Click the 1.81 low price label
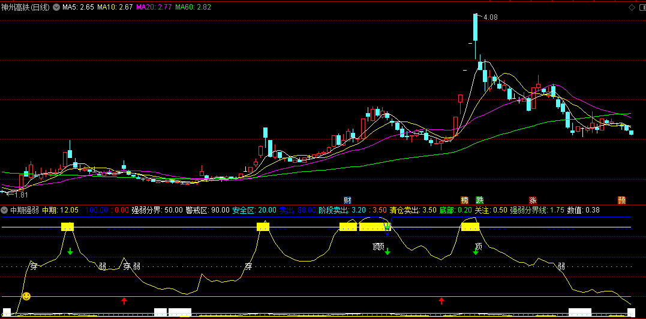The width and height of the screenshot is (646, 319). (20, 195)
